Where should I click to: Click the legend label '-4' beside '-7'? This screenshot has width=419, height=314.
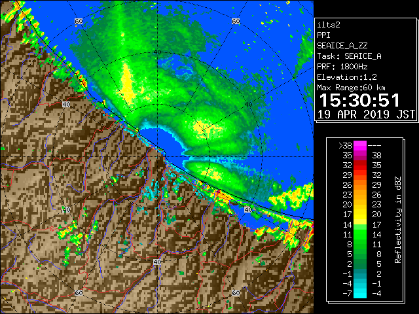coord(376,293)
